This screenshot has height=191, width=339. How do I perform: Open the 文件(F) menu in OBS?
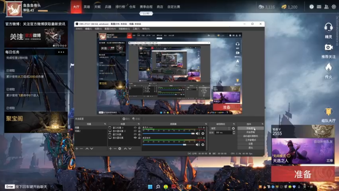(79, 29)
